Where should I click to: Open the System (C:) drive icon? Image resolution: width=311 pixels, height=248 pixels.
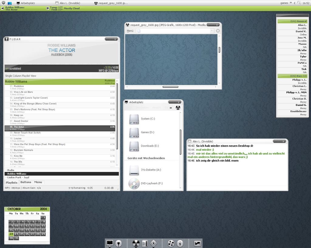click(134, 119)
